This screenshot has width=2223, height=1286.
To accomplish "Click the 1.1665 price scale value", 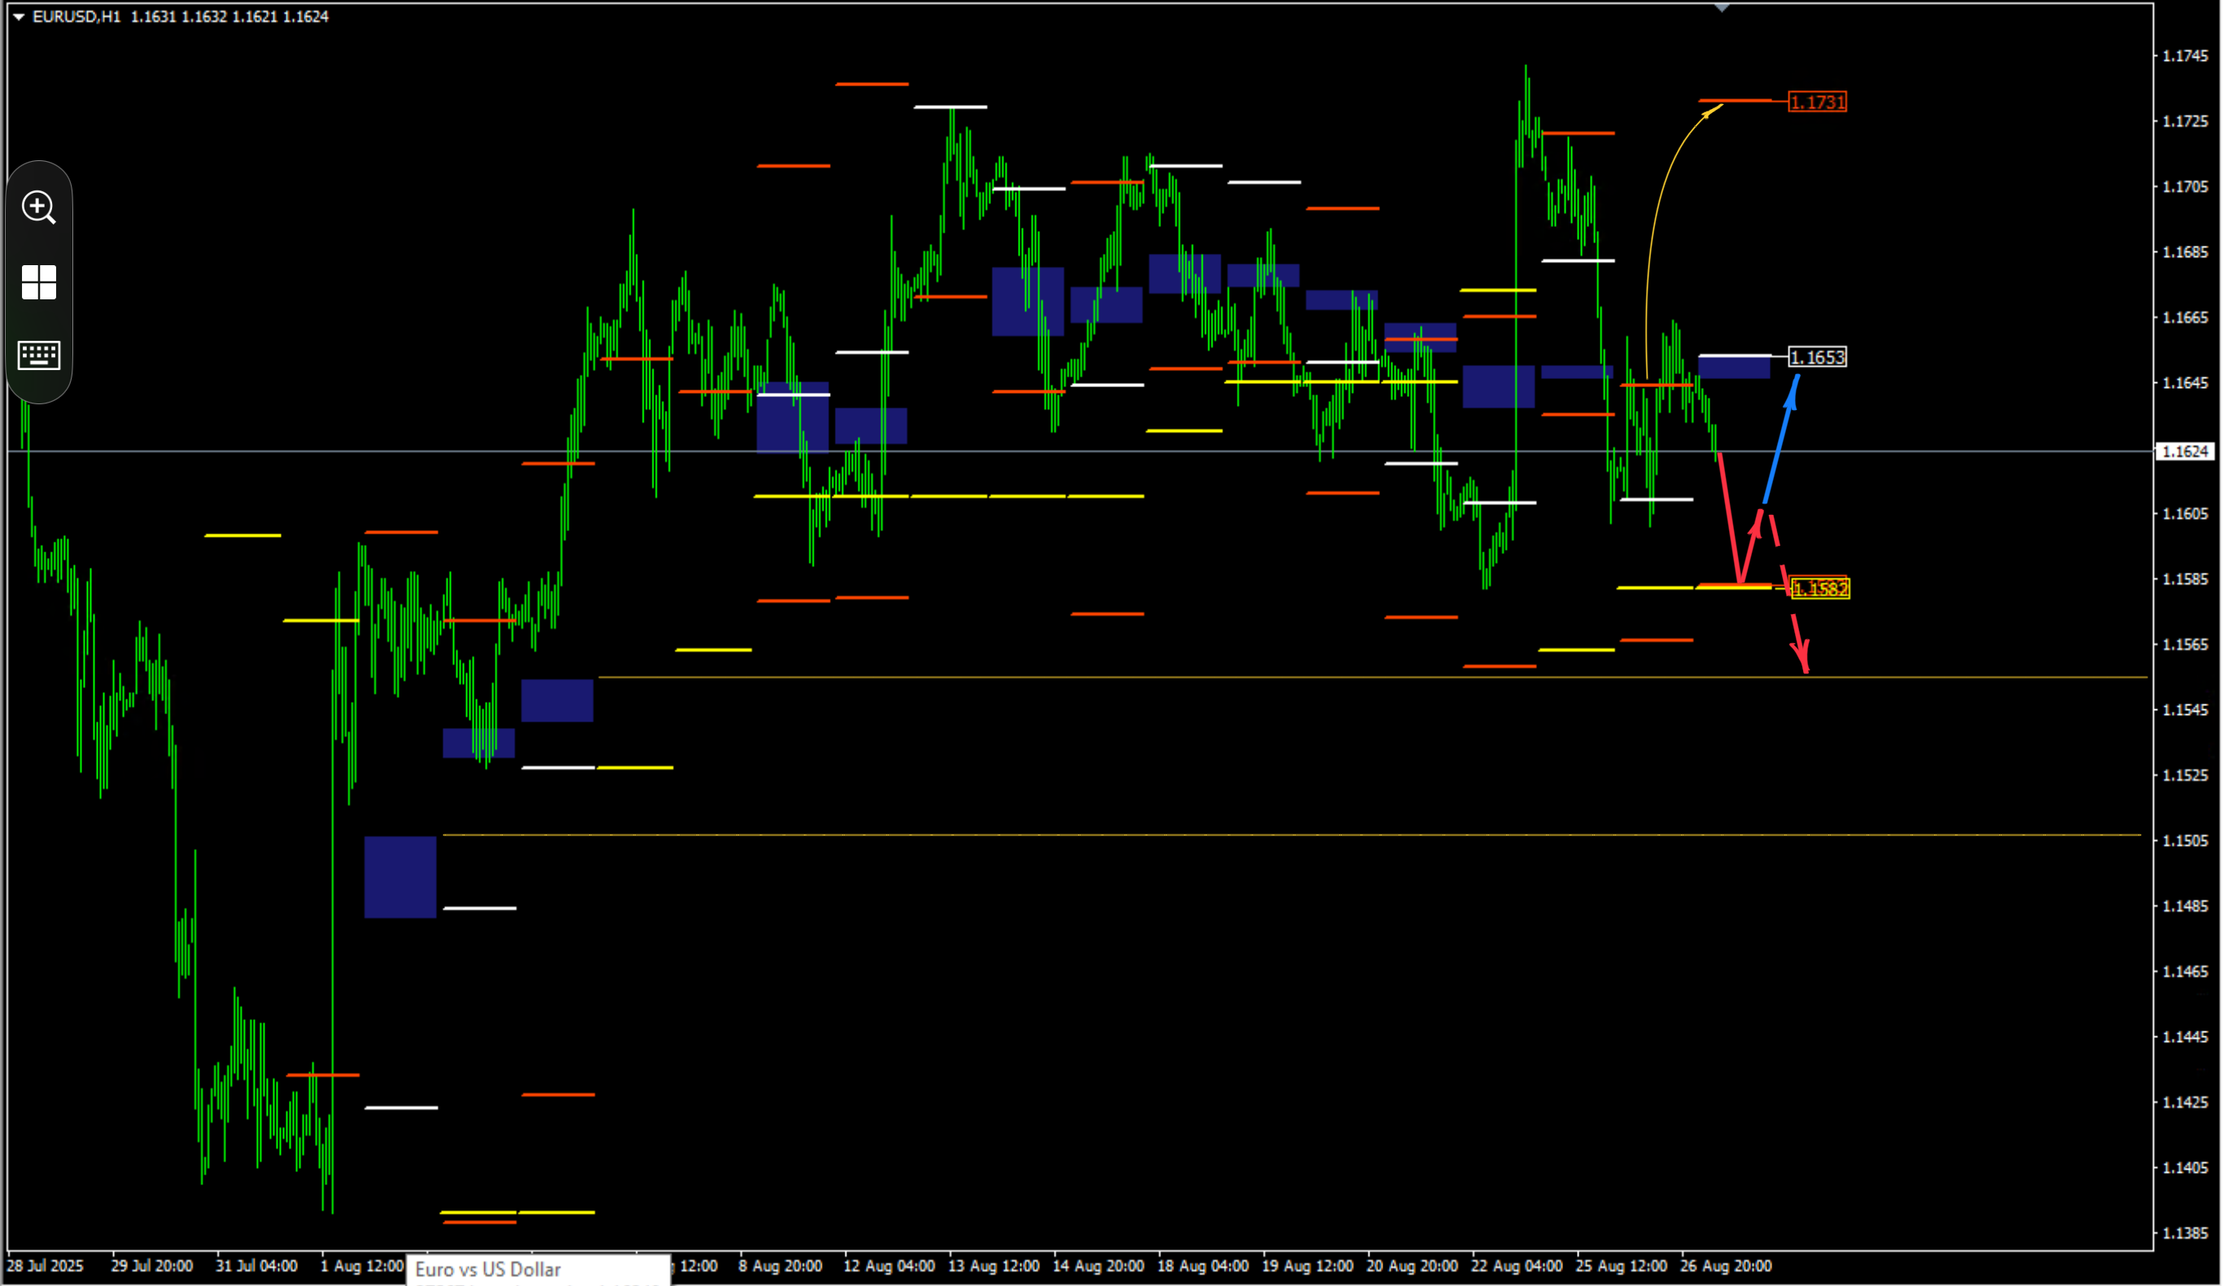I will 2184,317.
